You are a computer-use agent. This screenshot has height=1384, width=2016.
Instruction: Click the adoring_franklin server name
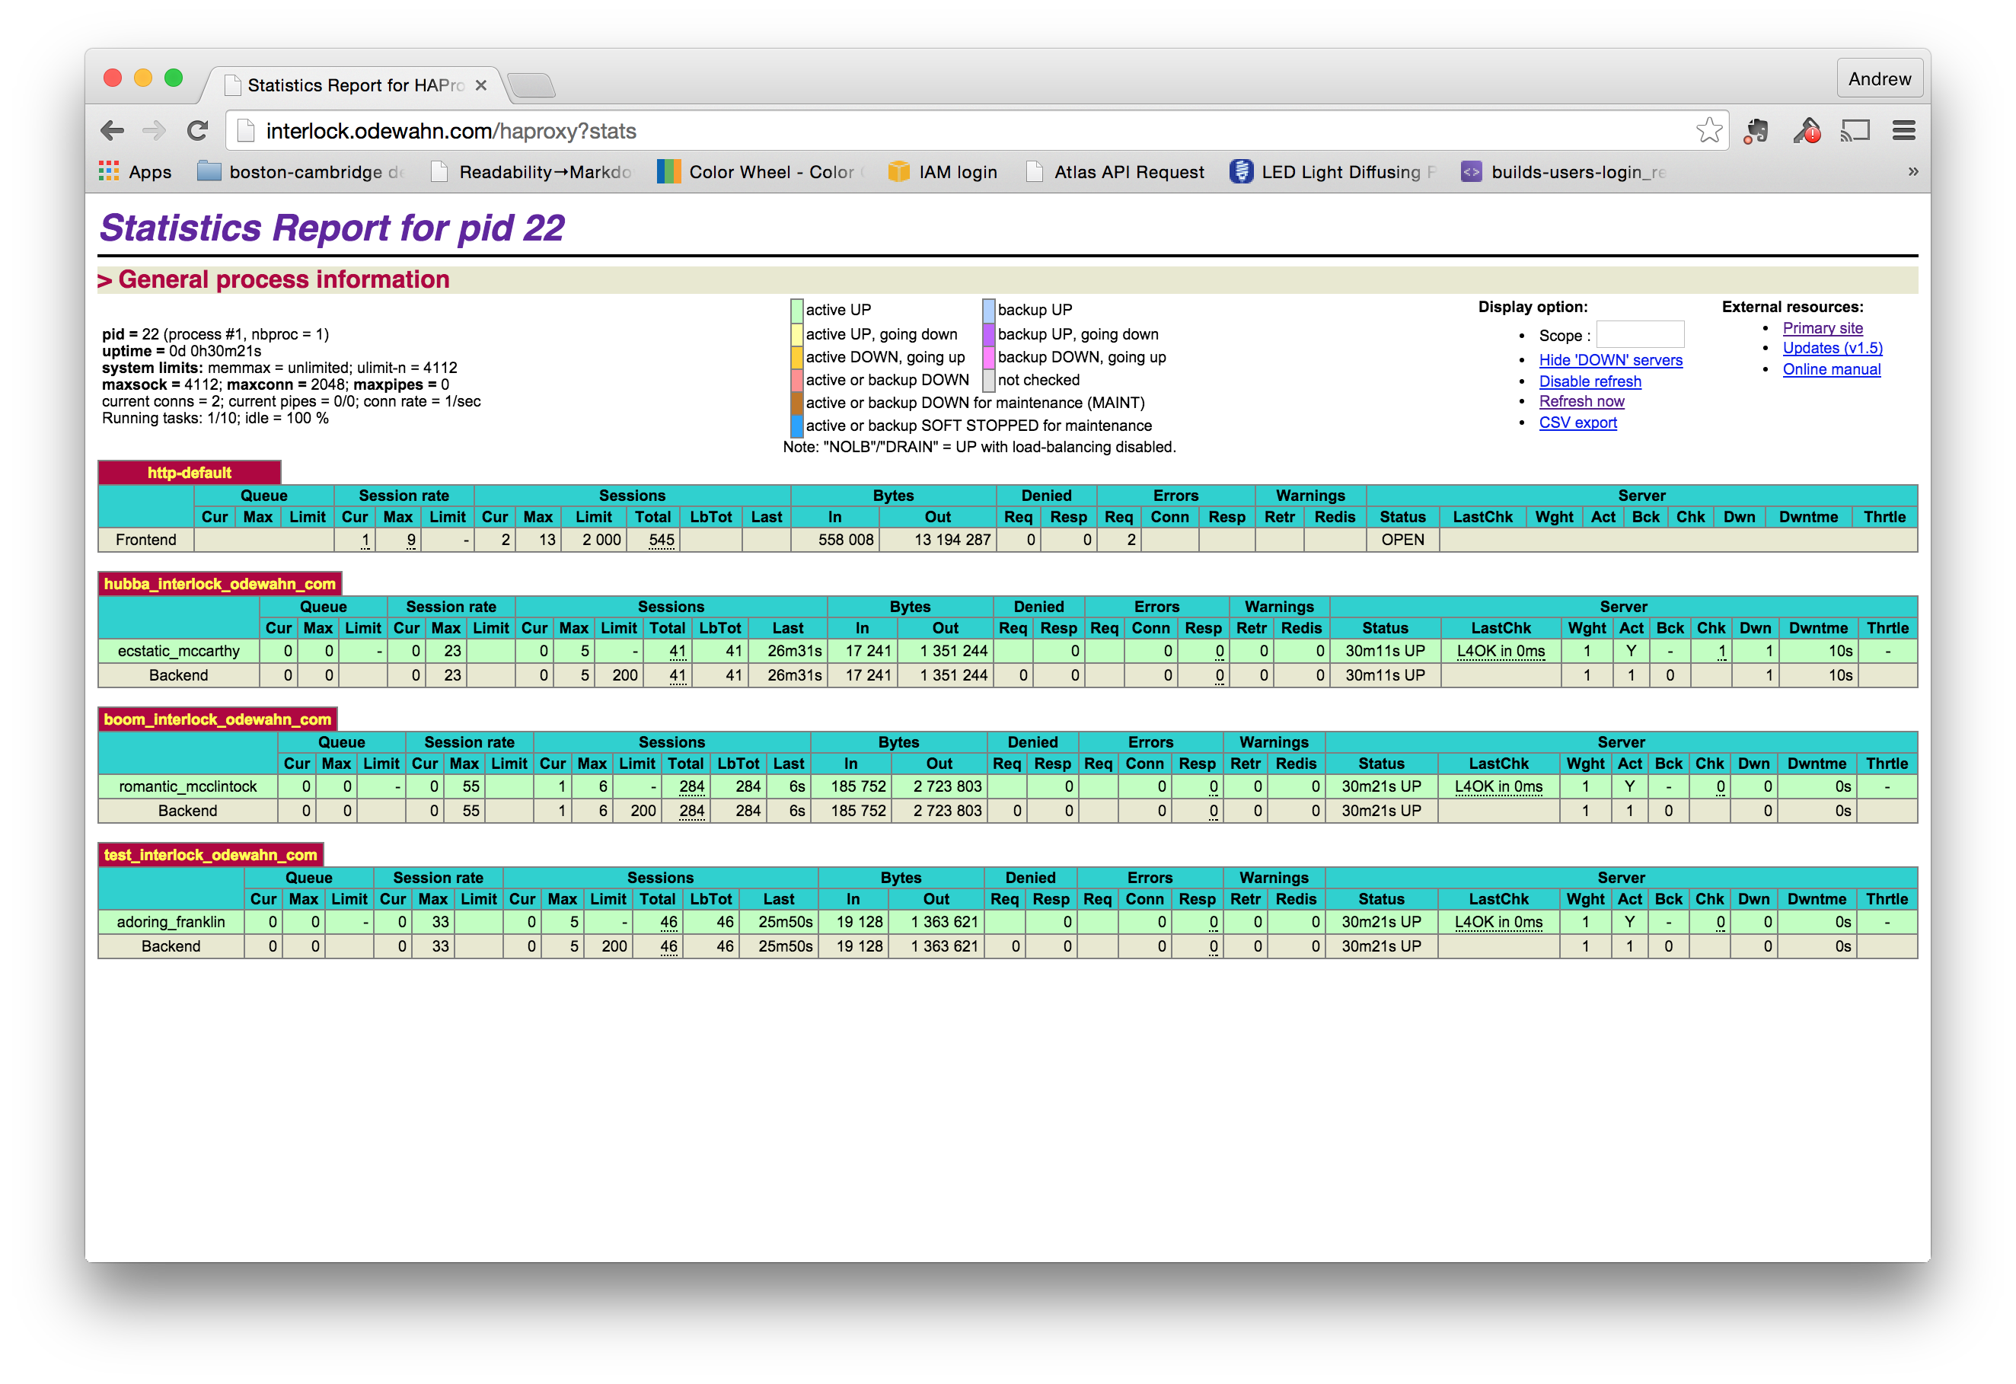coord(171,921)
